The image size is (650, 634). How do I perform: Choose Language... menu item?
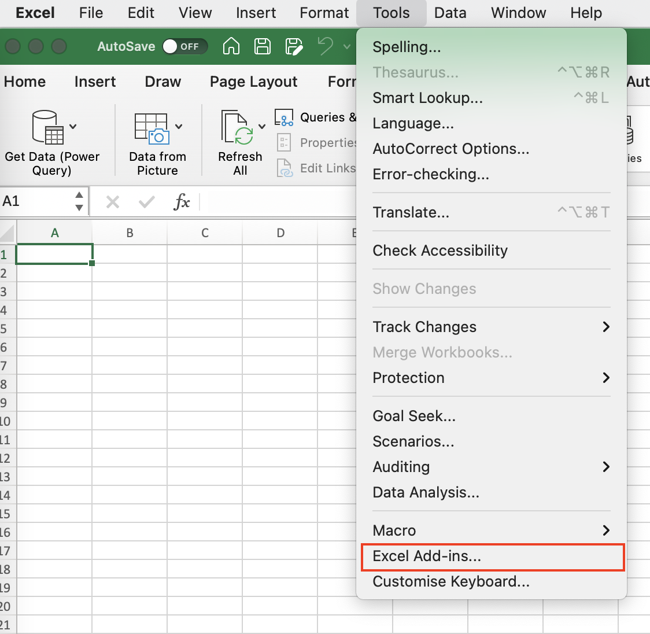[492, 123]
